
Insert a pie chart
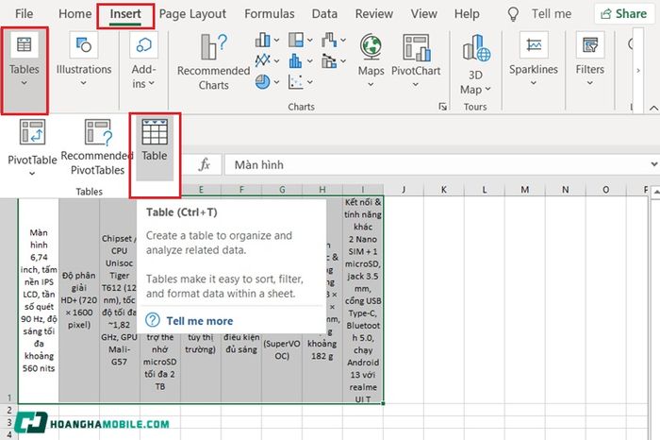click(262, 82)
